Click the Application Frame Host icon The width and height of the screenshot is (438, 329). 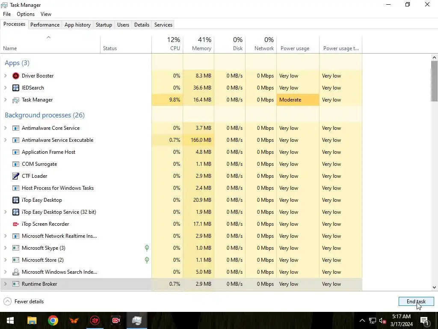pyautogui.click(x=16, y=152)
